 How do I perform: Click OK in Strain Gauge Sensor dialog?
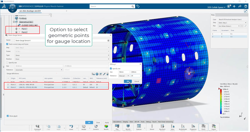[89, 122]
